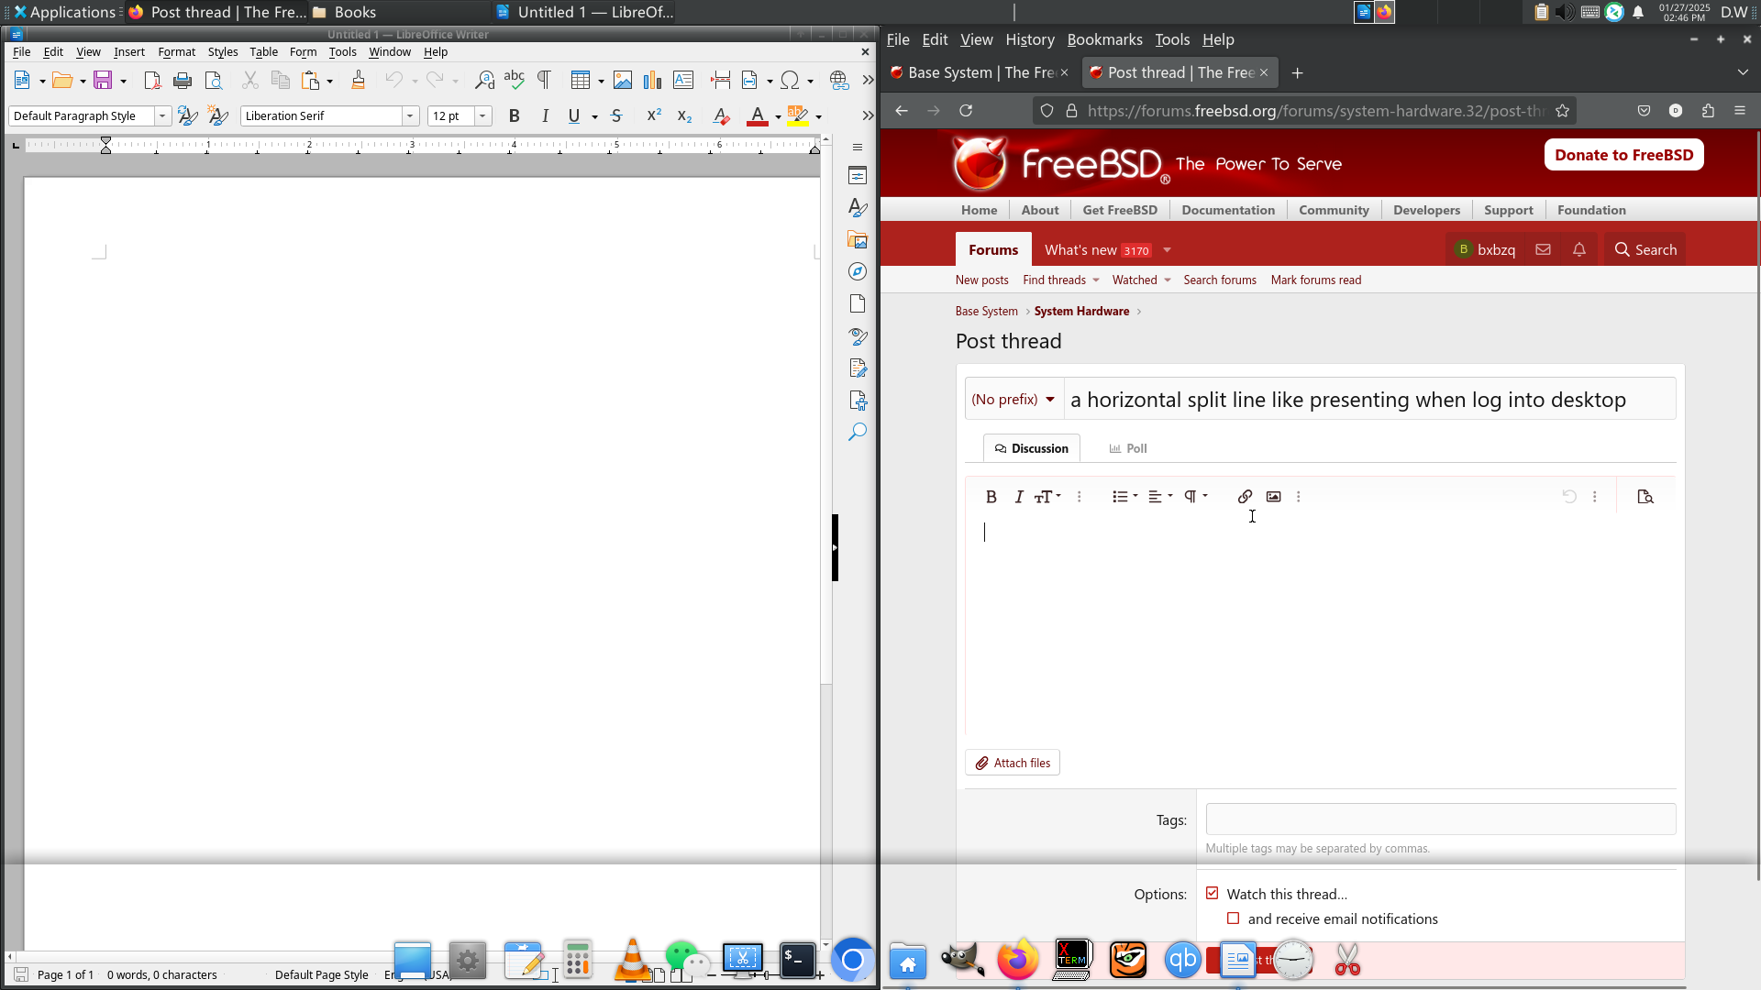This screenshot has width=1761, height=990.
Task: Click forum editor Preview icon
Action: (x=1645, y=497)
